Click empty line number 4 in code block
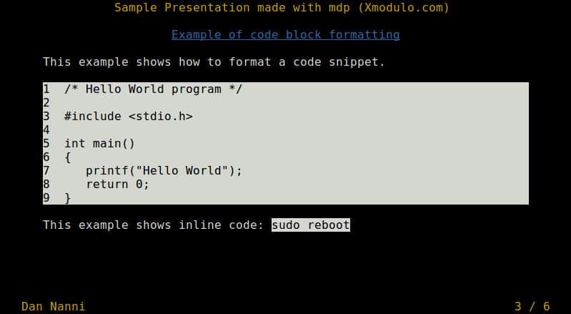 [46, 130]
